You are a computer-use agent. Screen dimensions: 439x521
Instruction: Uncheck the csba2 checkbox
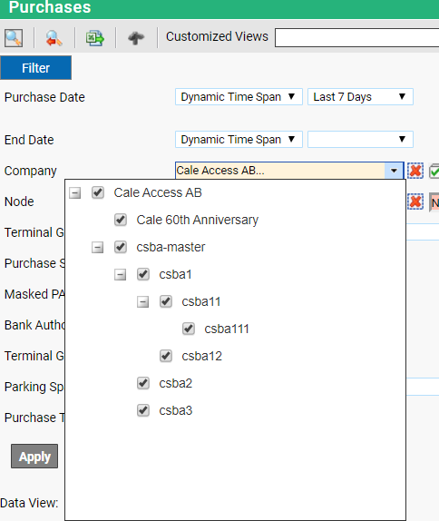point(143,383)
